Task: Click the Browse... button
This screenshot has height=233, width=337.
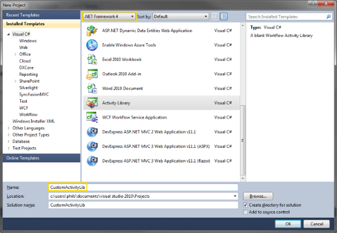Action: click(258, 196)
